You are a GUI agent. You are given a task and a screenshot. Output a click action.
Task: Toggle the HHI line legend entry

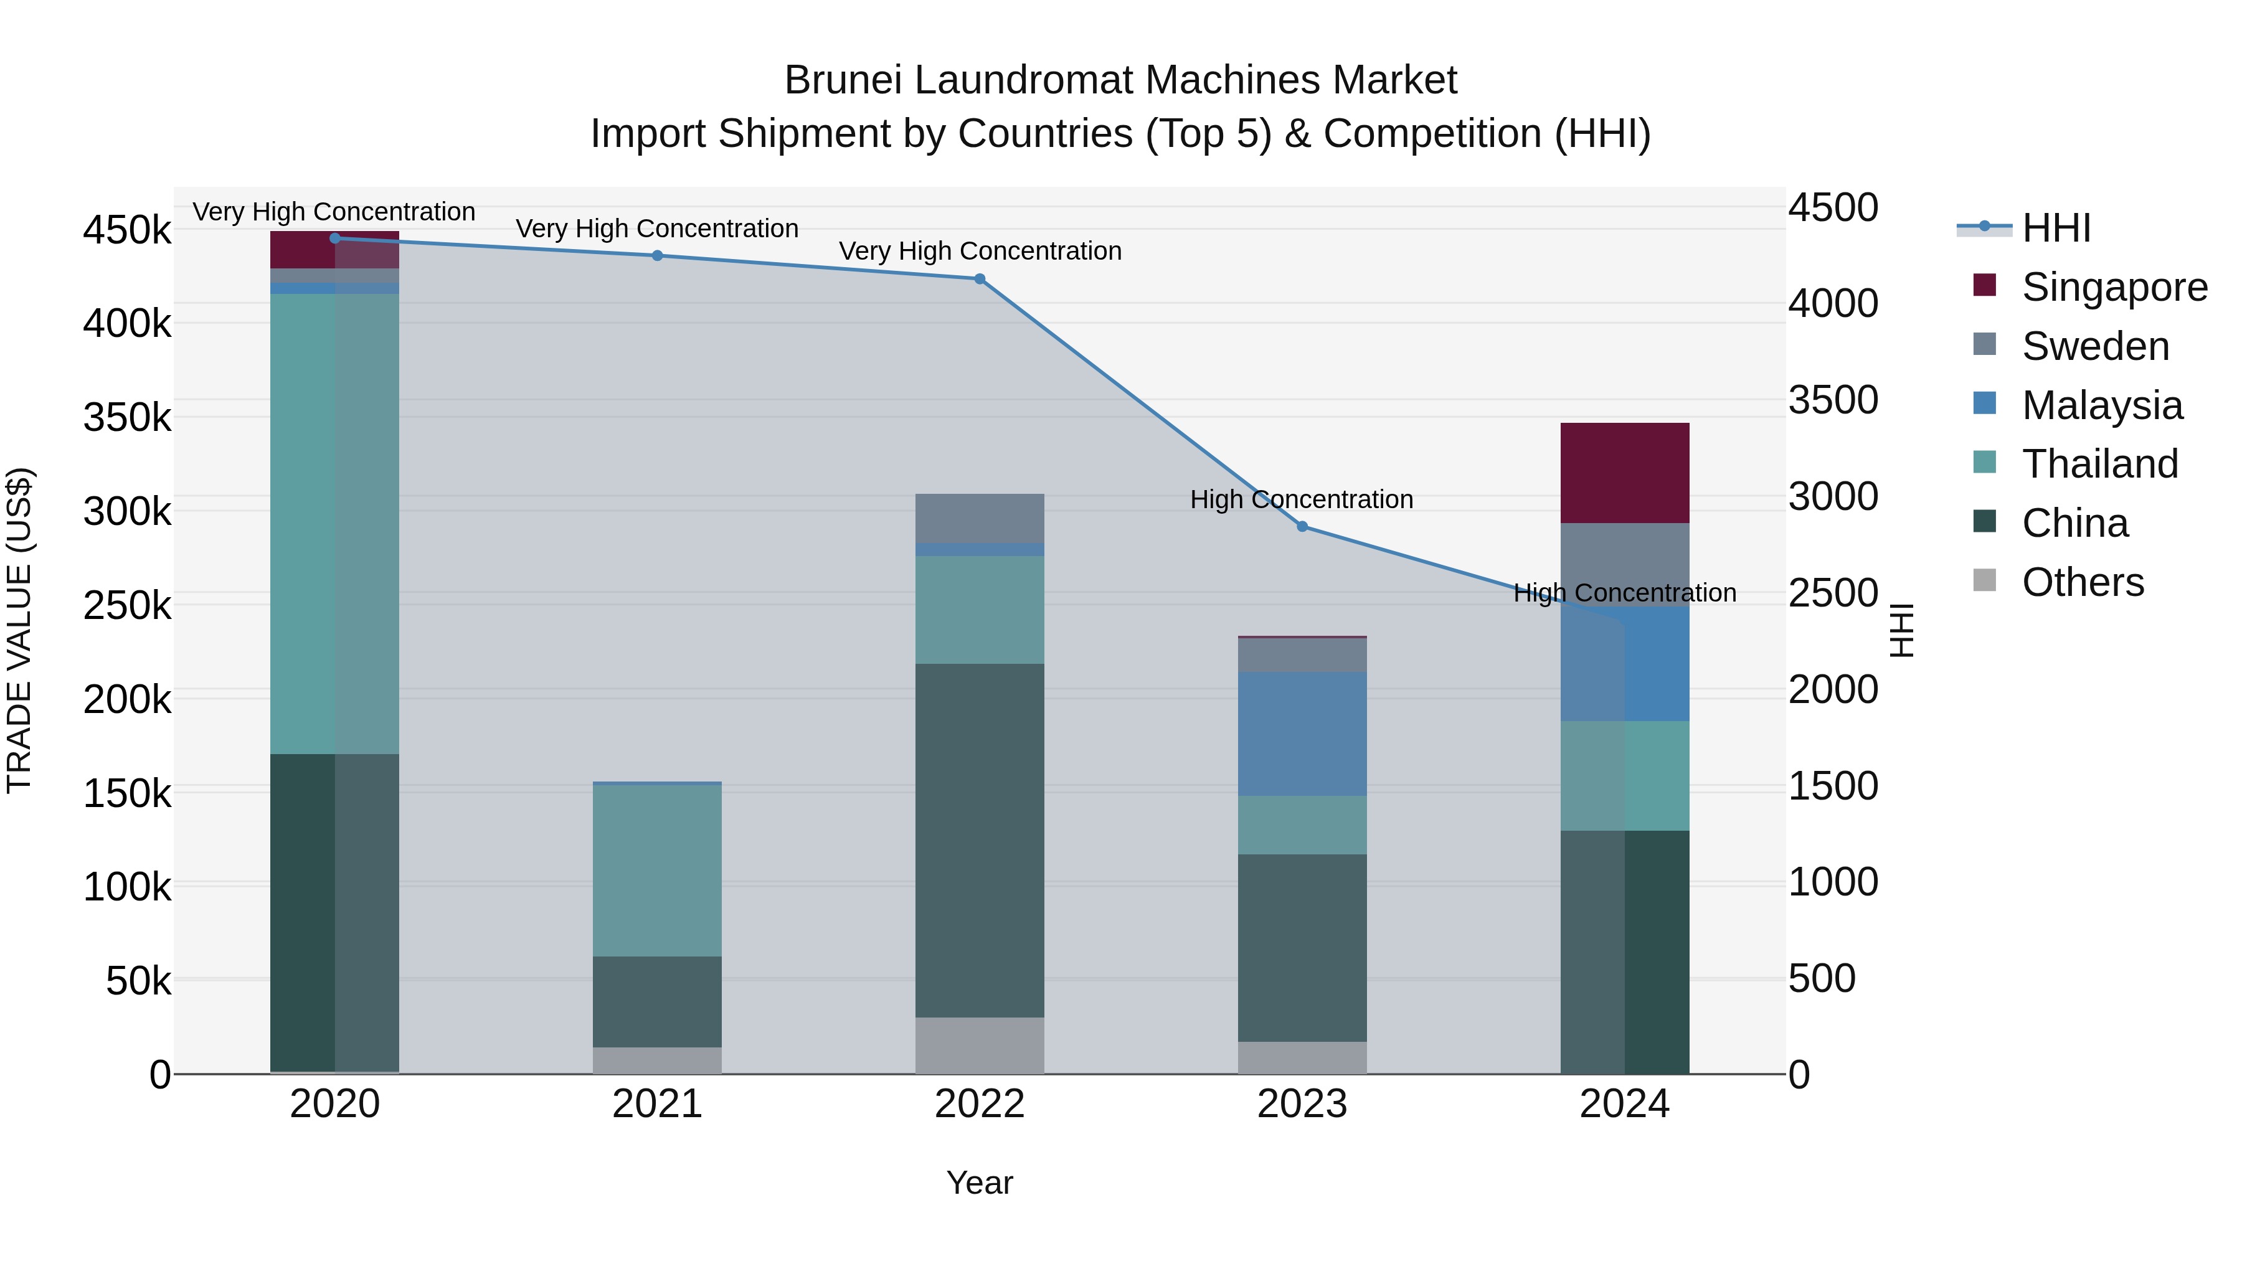click(x=2023, y=228)
